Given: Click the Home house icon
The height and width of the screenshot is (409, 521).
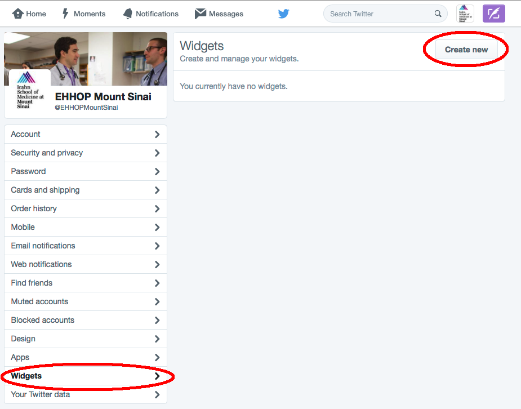Looking at the screenshot, I should coord(18,14).
